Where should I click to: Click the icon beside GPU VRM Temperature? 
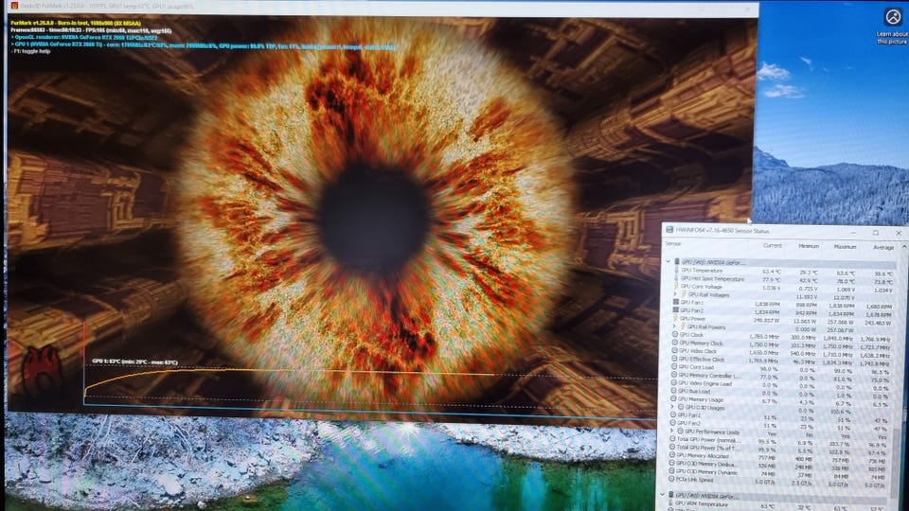(670, 503)
